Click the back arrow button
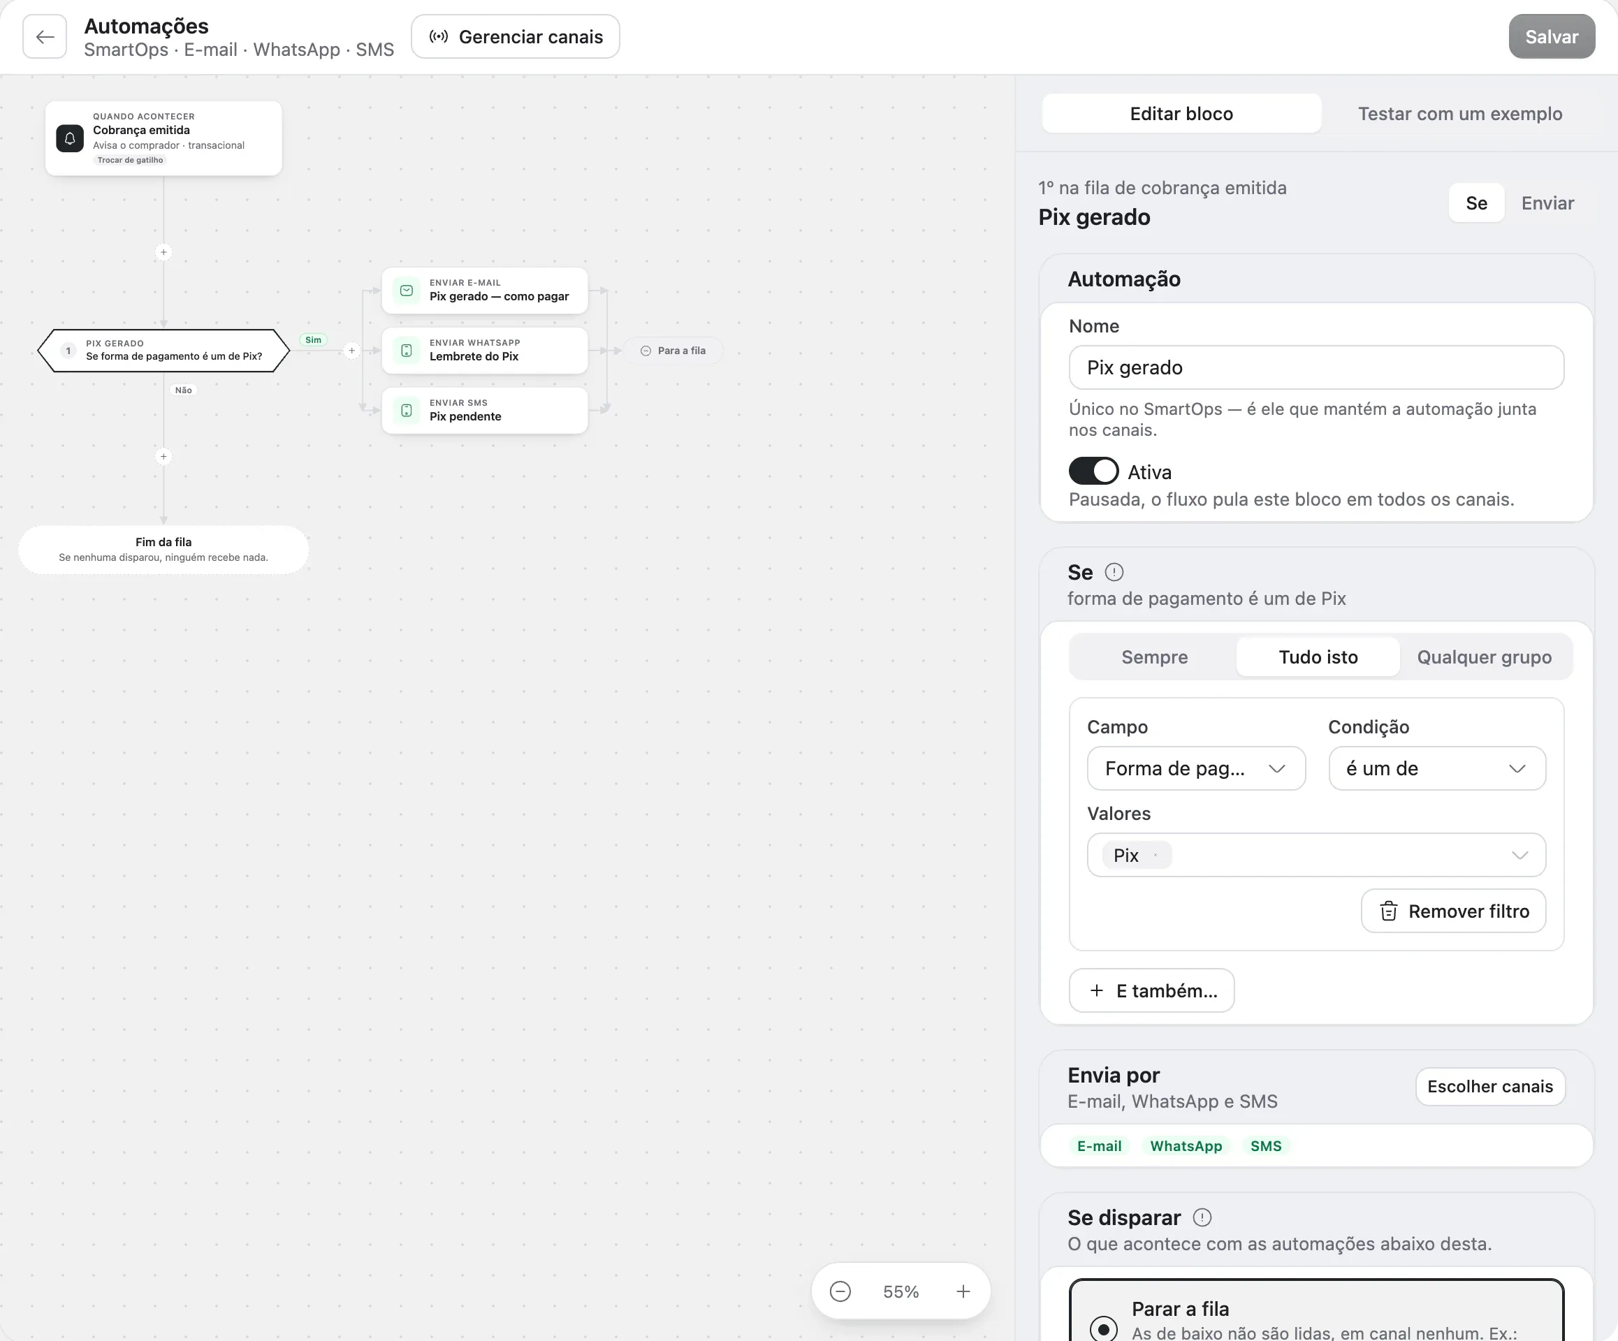 pyautogui.click(x=45, y=36)
